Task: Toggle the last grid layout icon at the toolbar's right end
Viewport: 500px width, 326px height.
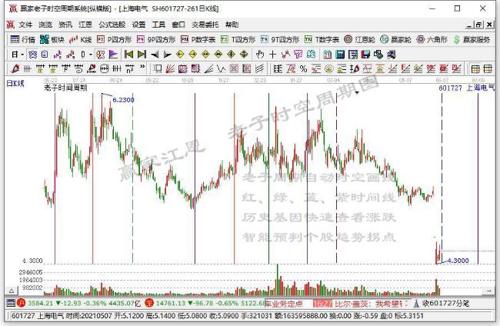Action: click(x=488, y=68)
